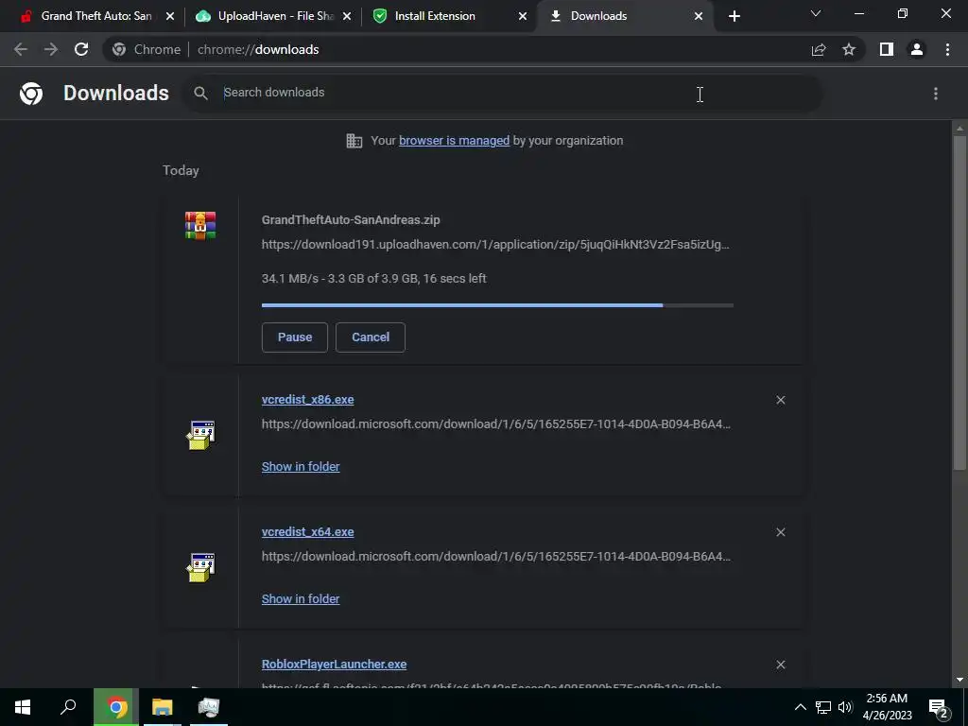Viewport: 968px width, 726px height.
Task: Remove vcredist_x64.exe from the list
Action: 781,532
